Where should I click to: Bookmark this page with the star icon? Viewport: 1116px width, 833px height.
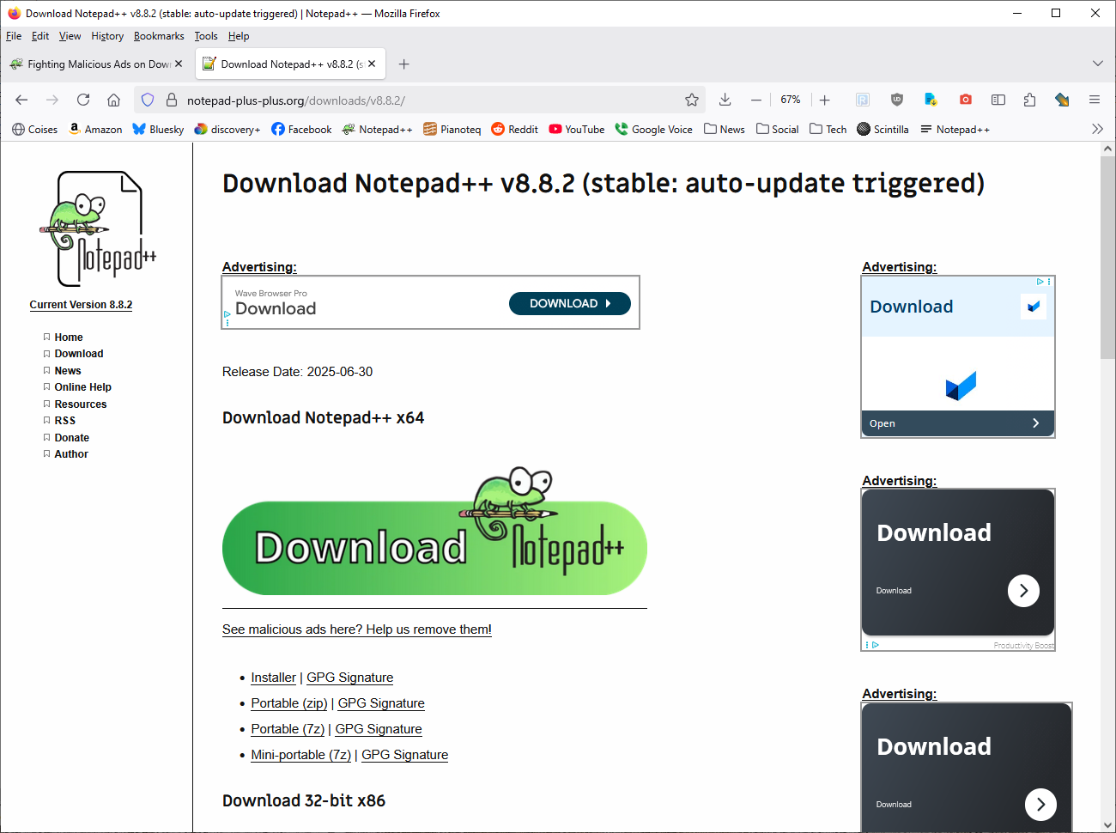[692, 100]
